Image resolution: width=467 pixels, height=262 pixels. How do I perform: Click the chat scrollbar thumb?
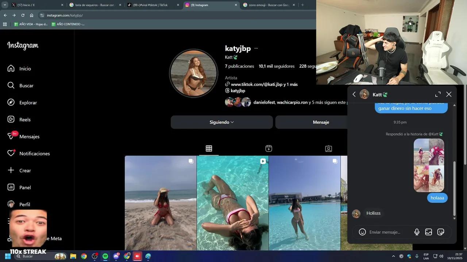coord(454,188)
